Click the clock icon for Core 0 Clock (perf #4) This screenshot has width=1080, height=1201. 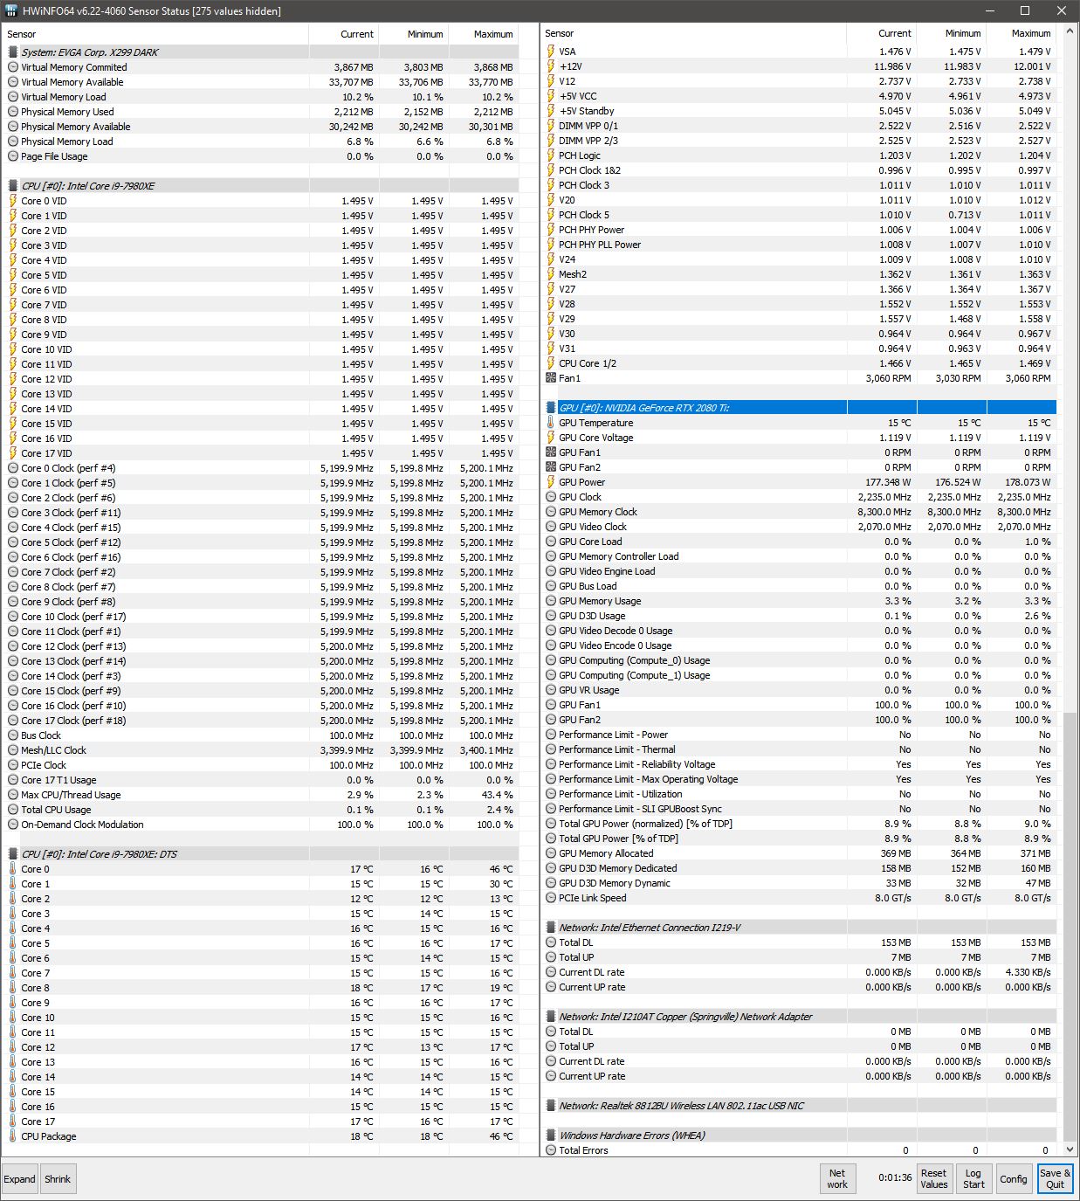(x=13, y=468)
